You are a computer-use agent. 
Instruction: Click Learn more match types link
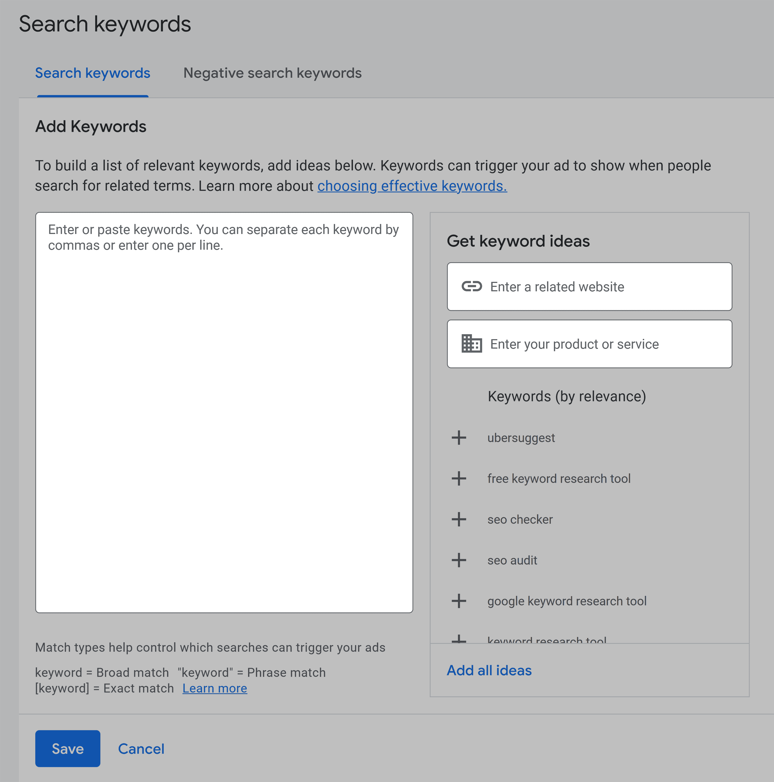tap(215, 687)
